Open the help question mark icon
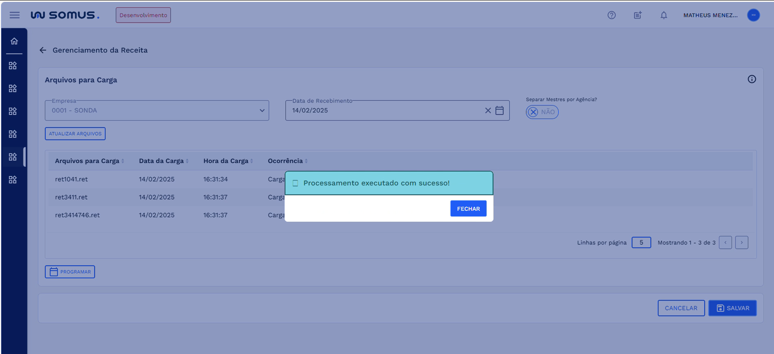The height and width of the screenshot is (354, 774). 611,15
